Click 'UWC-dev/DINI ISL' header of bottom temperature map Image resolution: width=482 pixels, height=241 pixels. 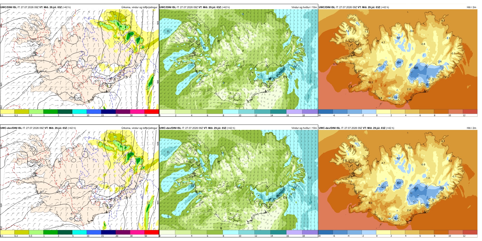point(330,128)
